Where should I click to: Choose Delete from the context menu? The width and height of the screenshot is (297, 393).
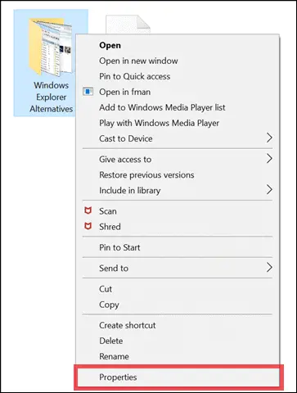[178, 341]
